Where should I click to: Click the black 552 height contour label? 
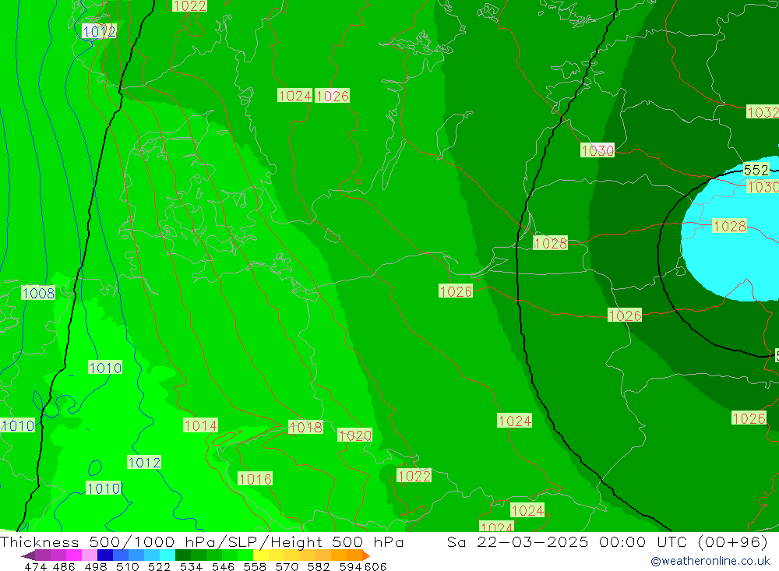756,171
